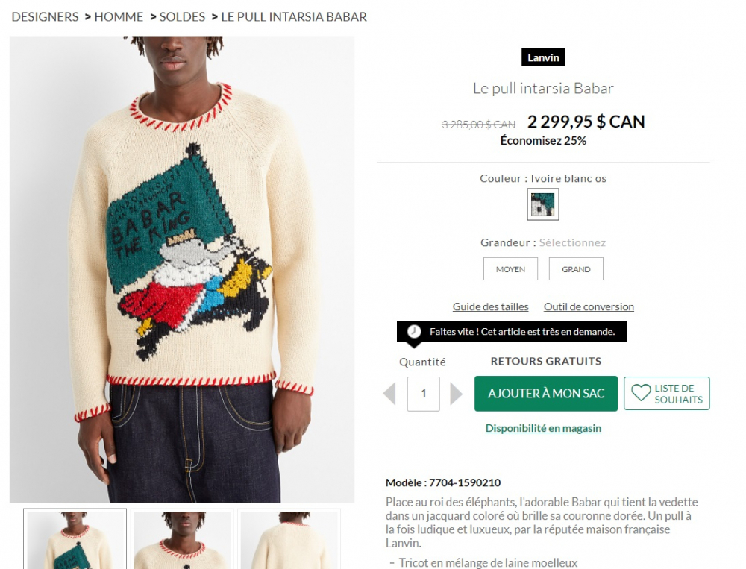Click the clock icon in demand banner
Viewport: 746px width, 569px height.
click(x=414, y=331)
